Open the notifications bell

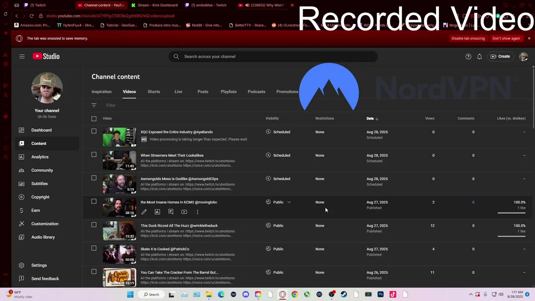[x=479, y=56]
